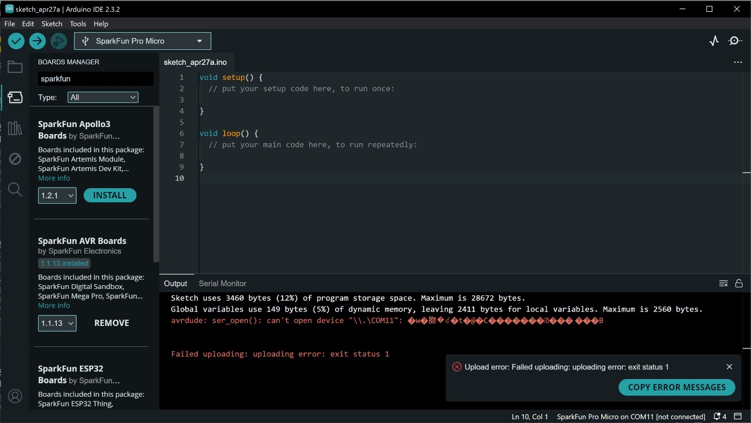
Task: Click the Verify sketch checkmark button
Action: (16, 41)
